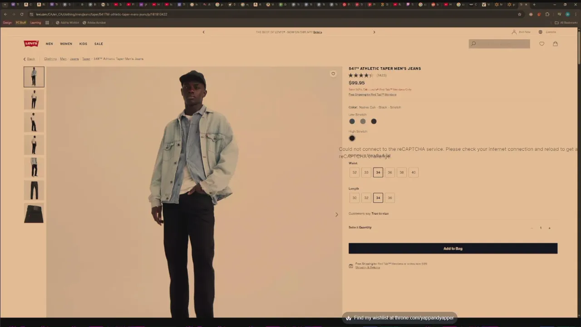Open the WOMEN navigation menu
This screenshot has height=327, width=581.
coord(66,44)
